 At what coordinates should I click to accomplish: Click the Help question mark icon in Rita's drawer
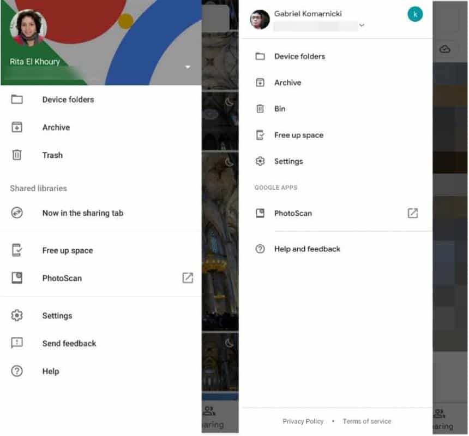(17, 371)
